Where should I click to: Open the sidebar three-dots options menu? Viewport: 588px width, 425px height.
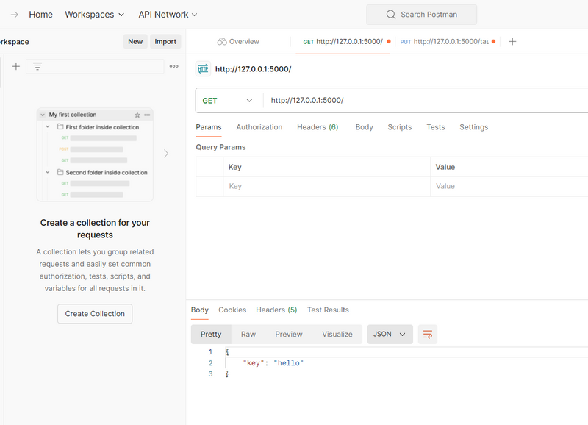pos(173,66)
